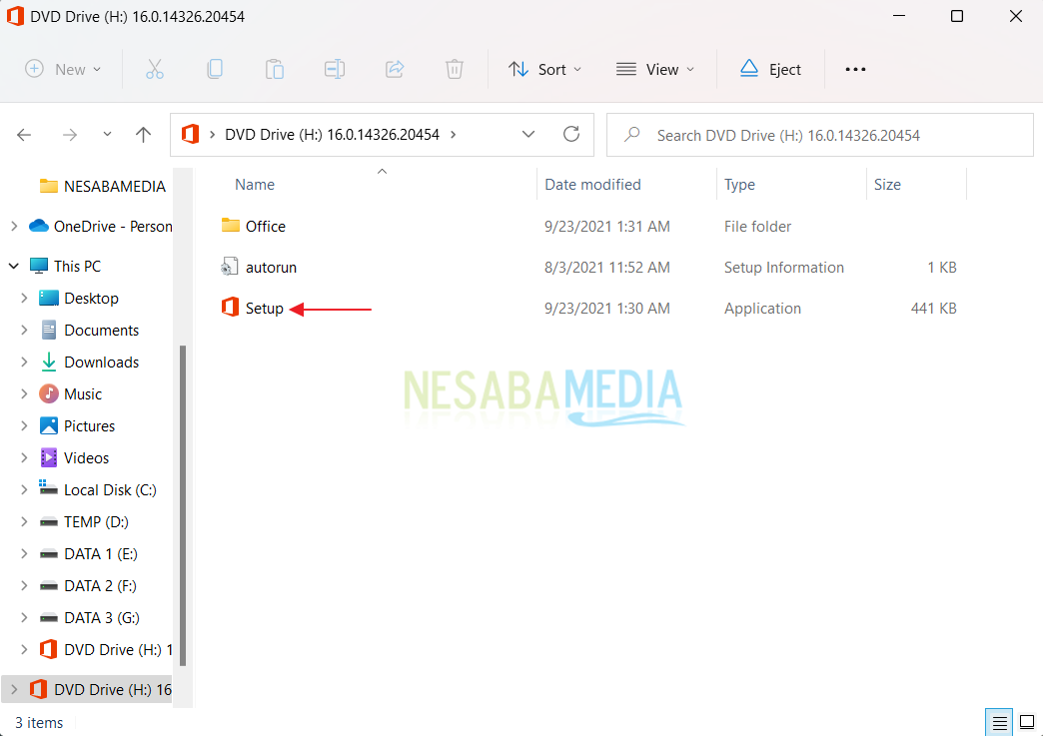Open TEMP (D:) drive in sidebar
This screenshot has height=736, width=1043.
pyautogui.click(x=96, y=522)
